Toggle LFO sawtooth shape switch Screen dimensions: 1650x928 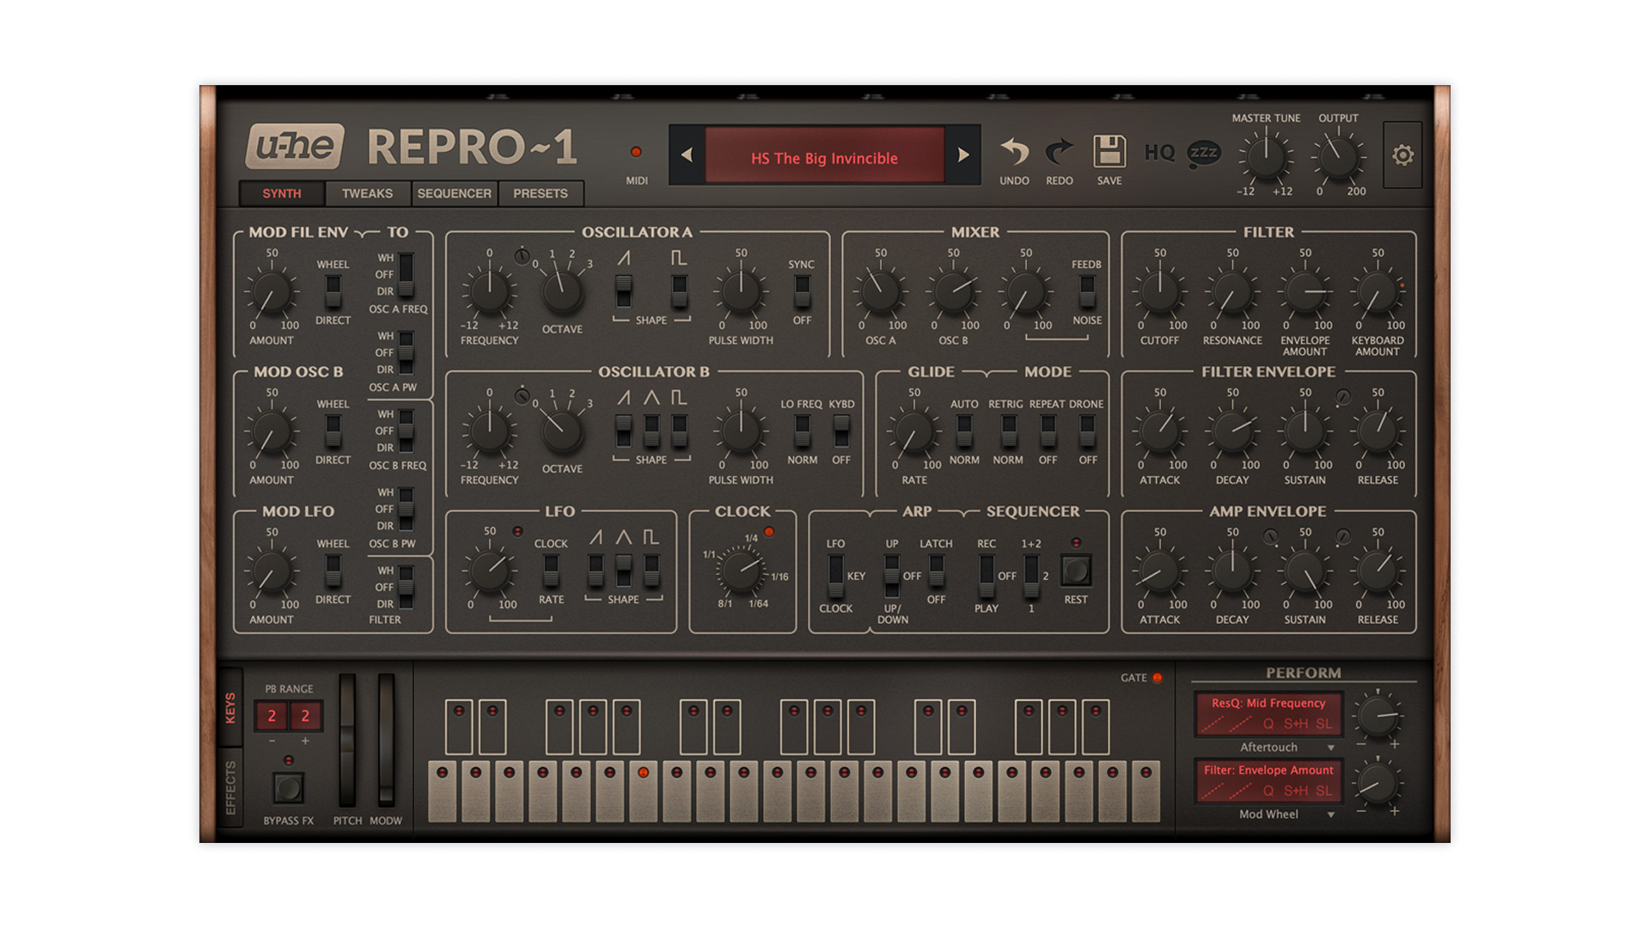point(596,571)
